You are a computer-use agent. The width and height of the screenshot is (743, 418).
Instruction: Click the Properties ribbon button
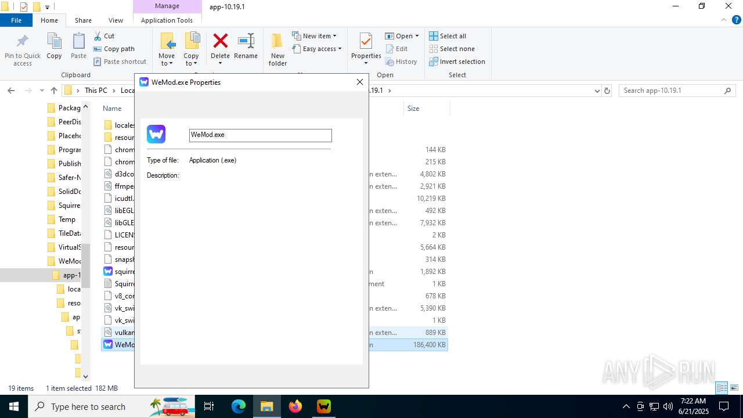click(366, 49)
